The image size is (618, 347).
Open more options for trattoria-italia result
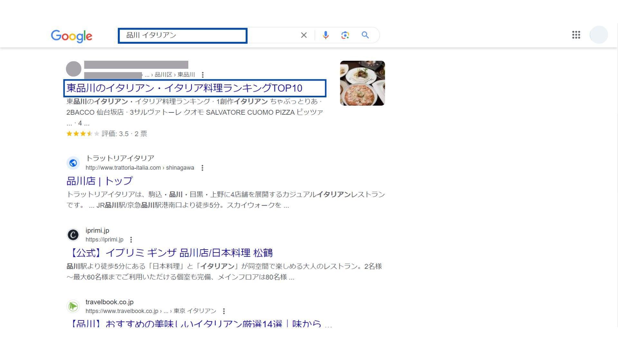[x=202, y=168]
